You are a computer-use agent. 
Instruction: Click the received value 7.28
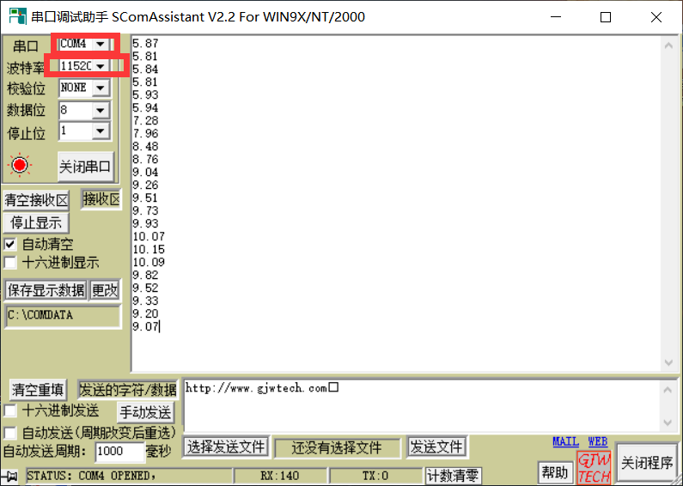pos(145,120)
